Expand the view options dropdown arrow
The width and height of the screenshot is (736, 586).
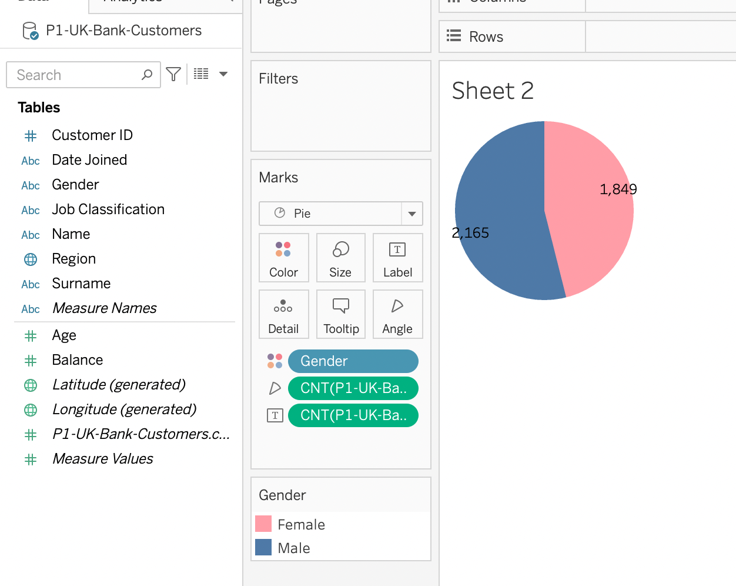[x=223, y=74]
